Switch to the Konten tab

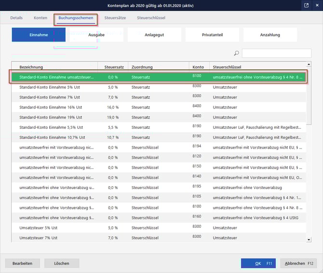tap(40, 18)
